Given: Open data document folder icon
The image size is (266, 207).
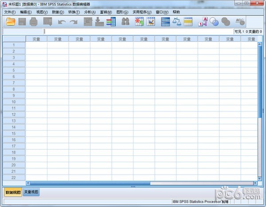Looking at the screenshot, I should coord(11,22).
